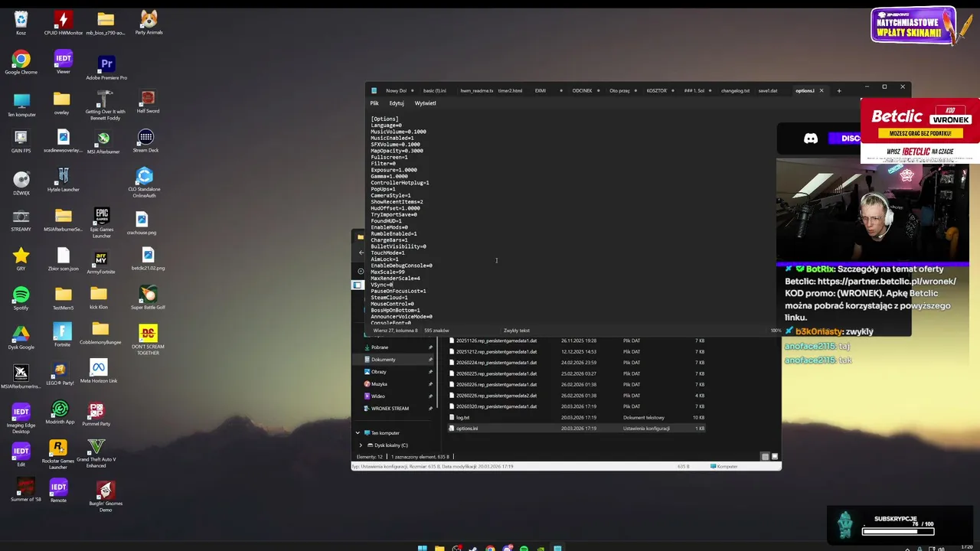Open Adobe Premiere Pro desktop shortcut
The height and width of the screenshot is (551, 980).
tap(106, 67)
